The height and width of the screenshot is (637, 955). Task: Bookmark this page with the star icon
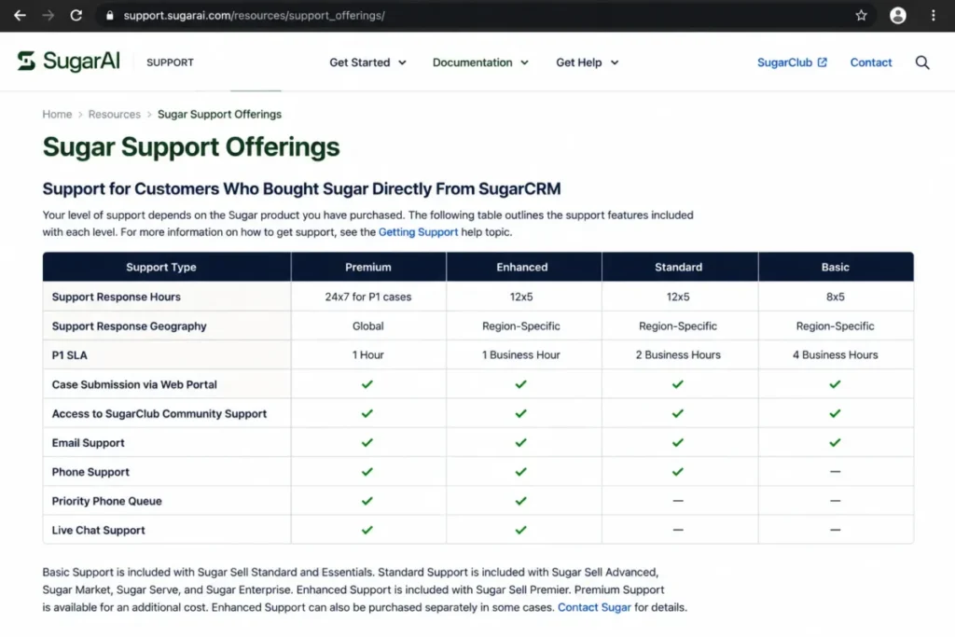pyautogui.click(x=861, y=15)
